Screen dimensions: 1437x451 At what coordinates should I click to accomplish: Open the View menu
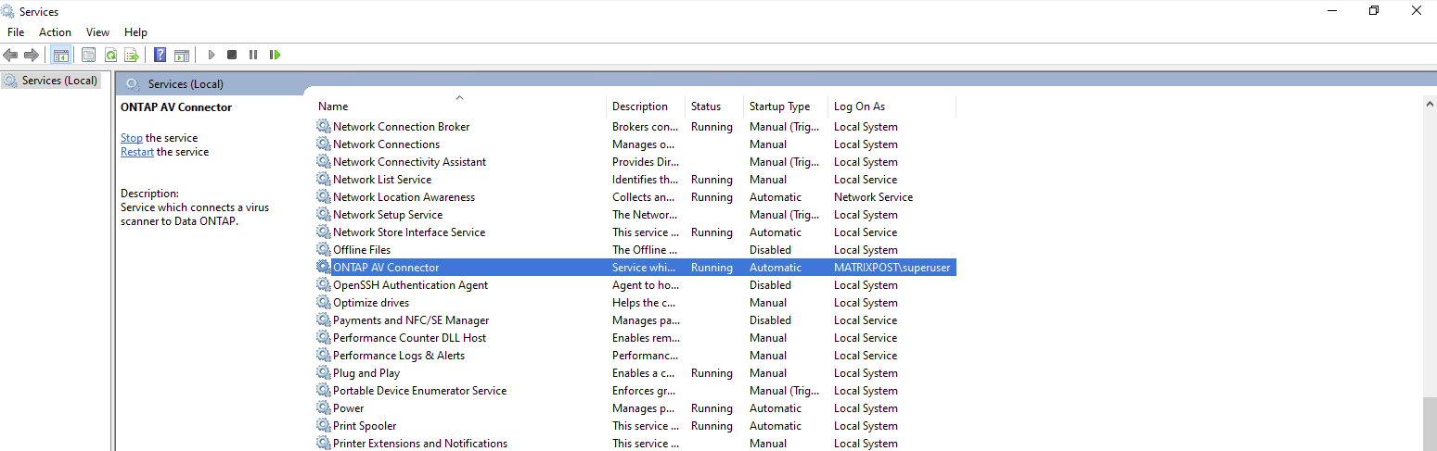tap(97, 32)
